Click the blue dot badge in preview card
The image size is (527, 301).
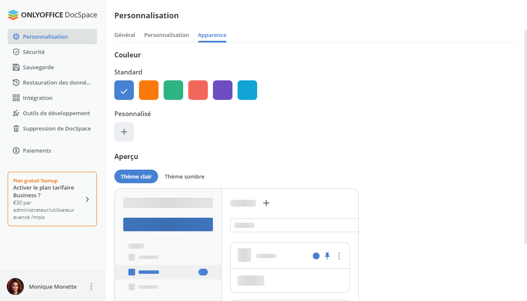pos(316,256)
